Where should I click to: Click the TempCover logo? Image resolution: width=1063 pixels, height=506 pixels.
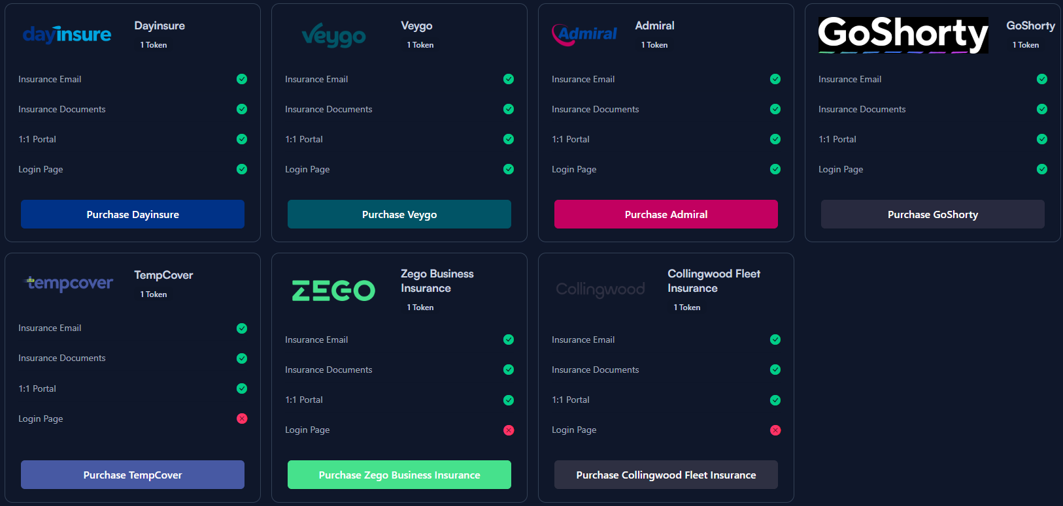pos(67,283)
